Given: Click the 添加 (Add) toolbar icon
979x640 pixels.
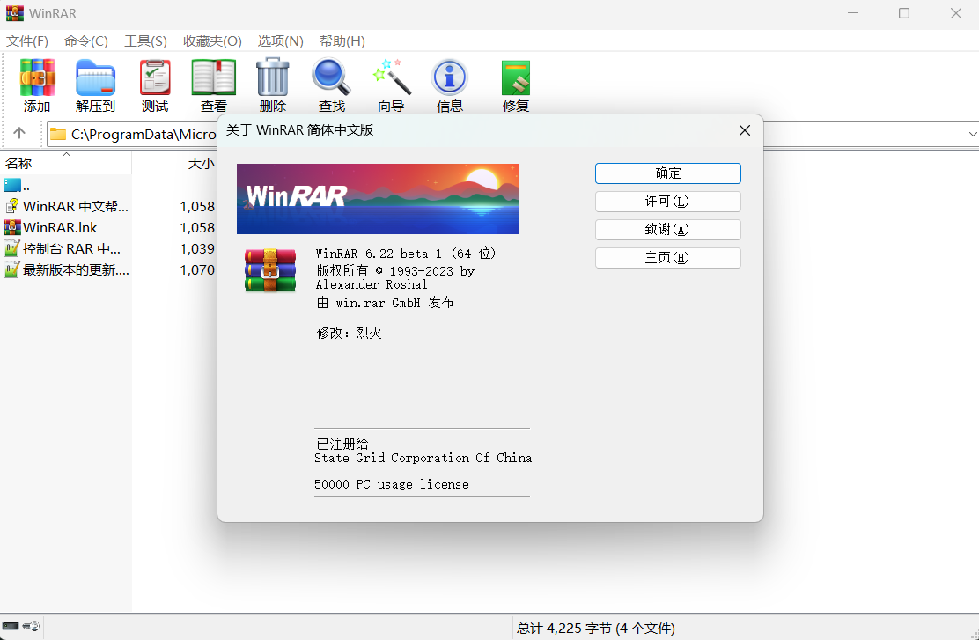Looking at the screenshot, I should point(37,79).
